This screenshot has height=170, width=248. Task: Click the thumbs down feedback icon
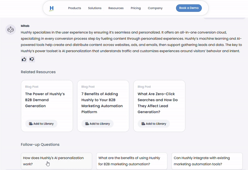coord(32,59)
